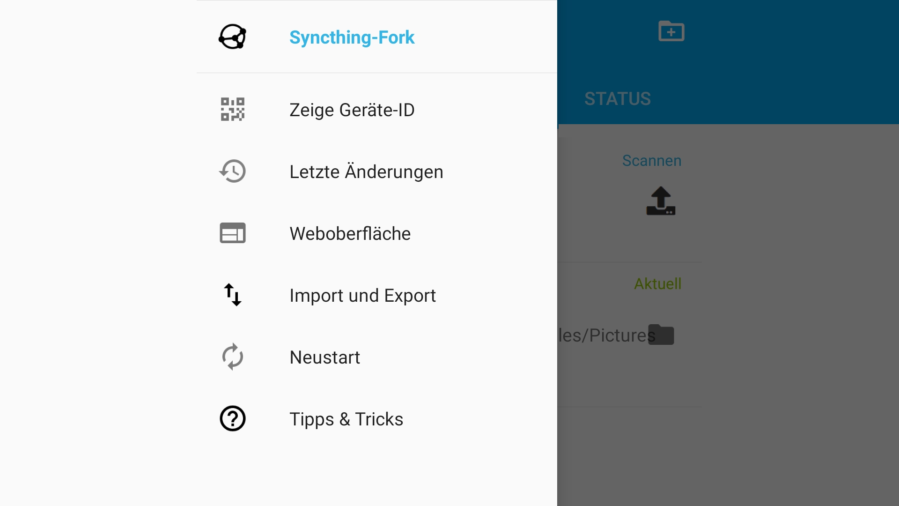
Task: Click the history clock icon
Action: [x=232, y=171]
